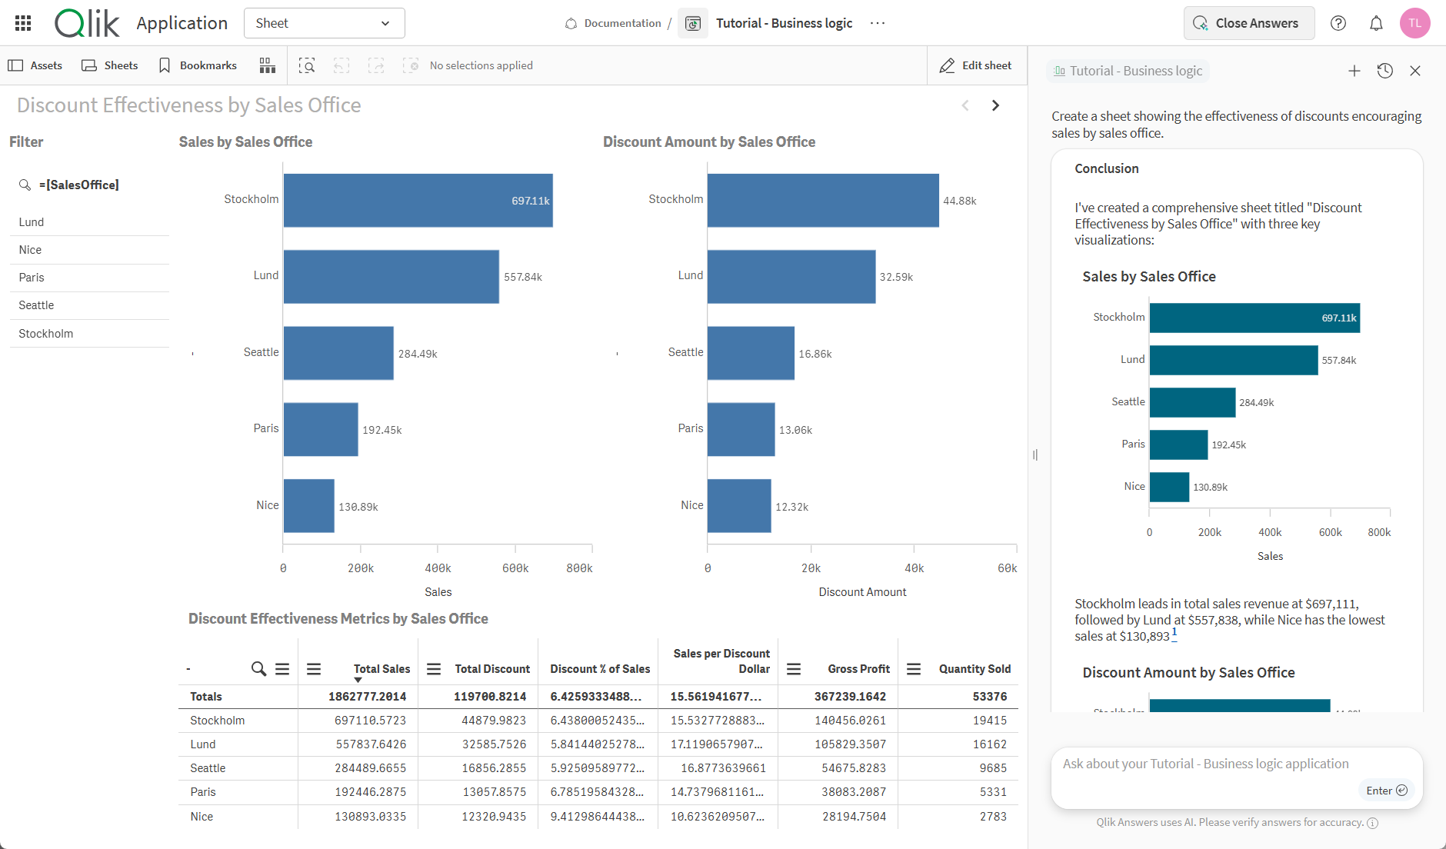Open the app launcher grid icon

point(23,23)
